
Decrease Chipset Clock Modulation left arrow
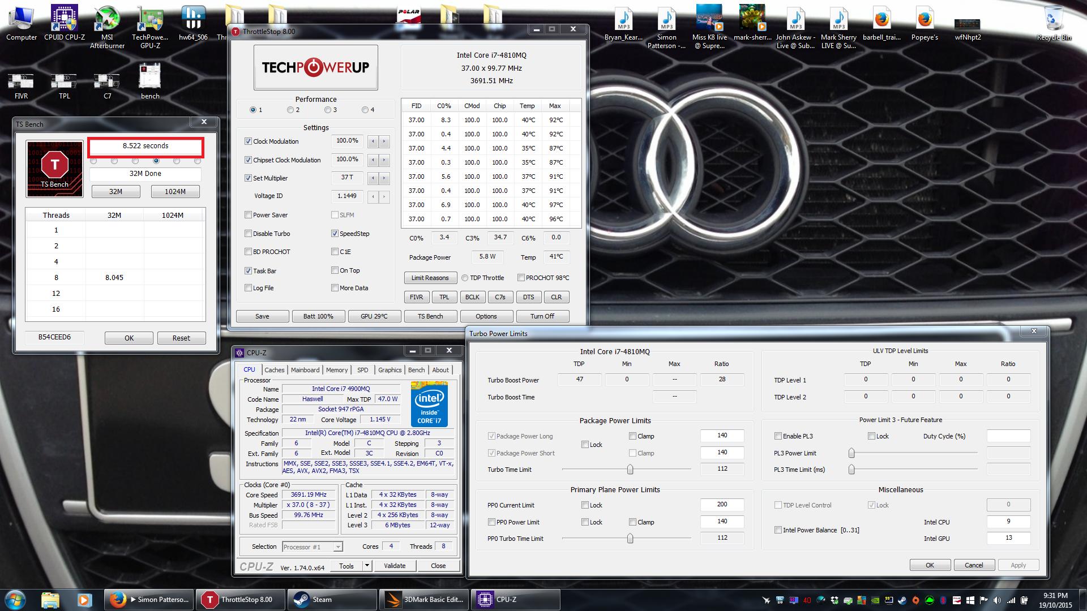point(373,160)
